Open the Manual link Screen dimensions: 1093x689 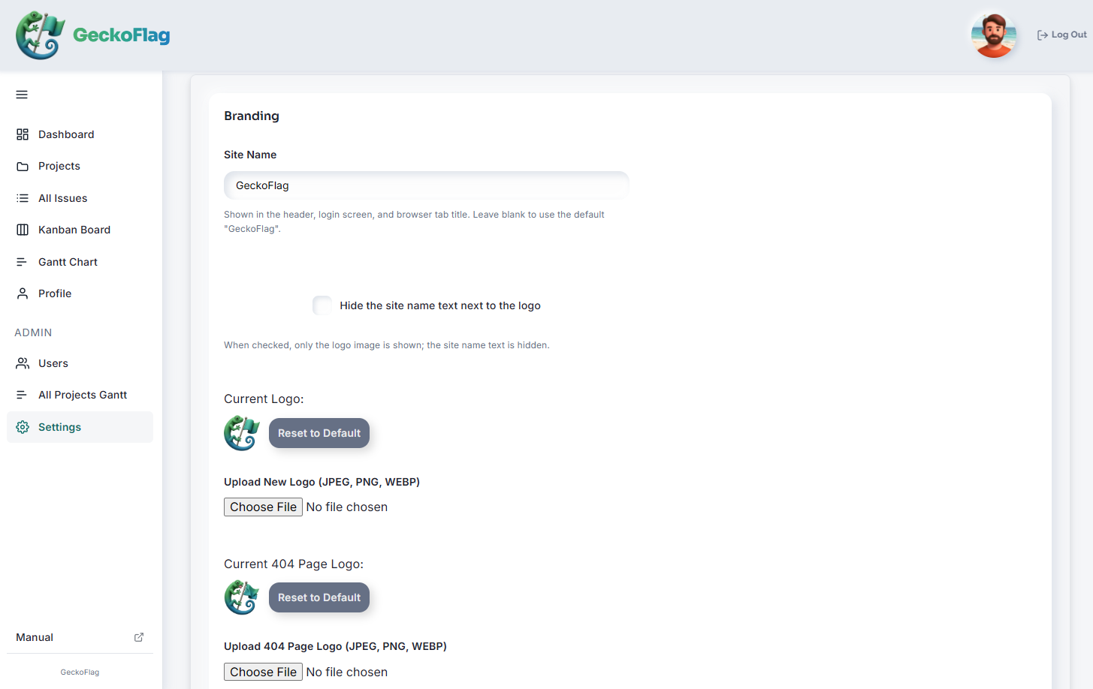pyautogui.click(x=80, y=637)
